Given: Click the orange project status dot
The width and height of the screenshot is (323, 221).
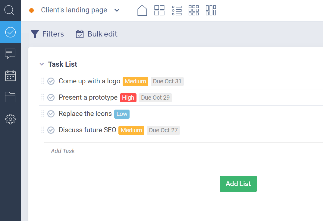Looking at the screenshot, I should click(31, 10).
